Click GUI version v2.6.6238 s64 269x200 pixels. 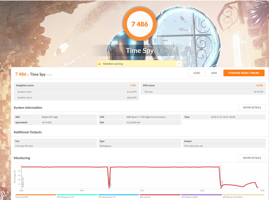[x=133, y=122]
